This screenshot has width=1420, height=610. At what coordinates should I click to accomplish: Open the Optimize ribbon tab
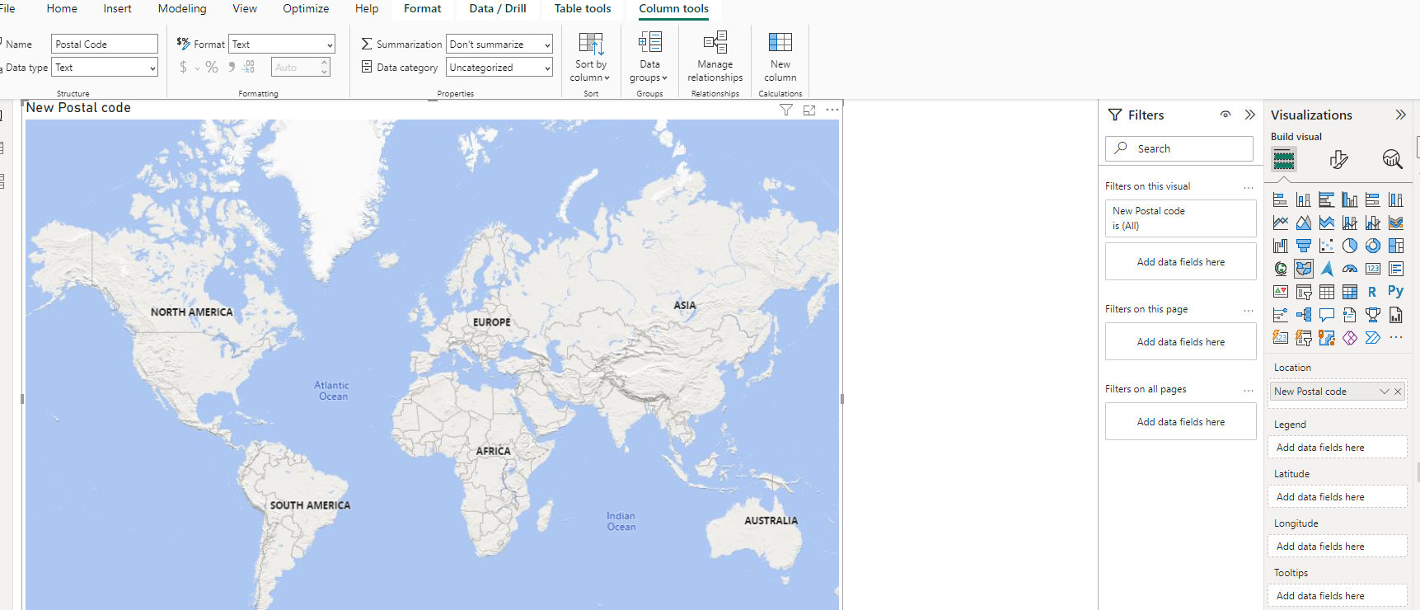click(x=306, y=8)
